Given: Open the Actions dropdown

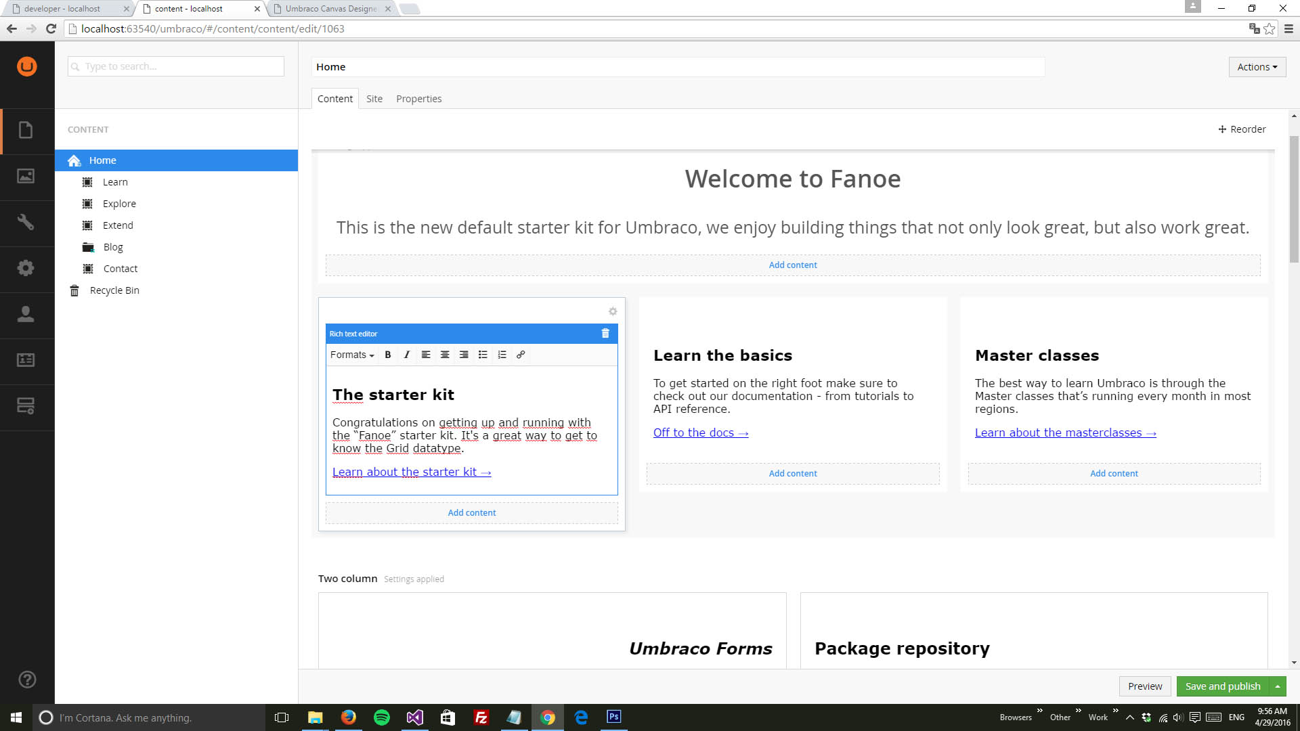Looking at the screenshot, I should pyautogui.click(x=1257, y=67).
